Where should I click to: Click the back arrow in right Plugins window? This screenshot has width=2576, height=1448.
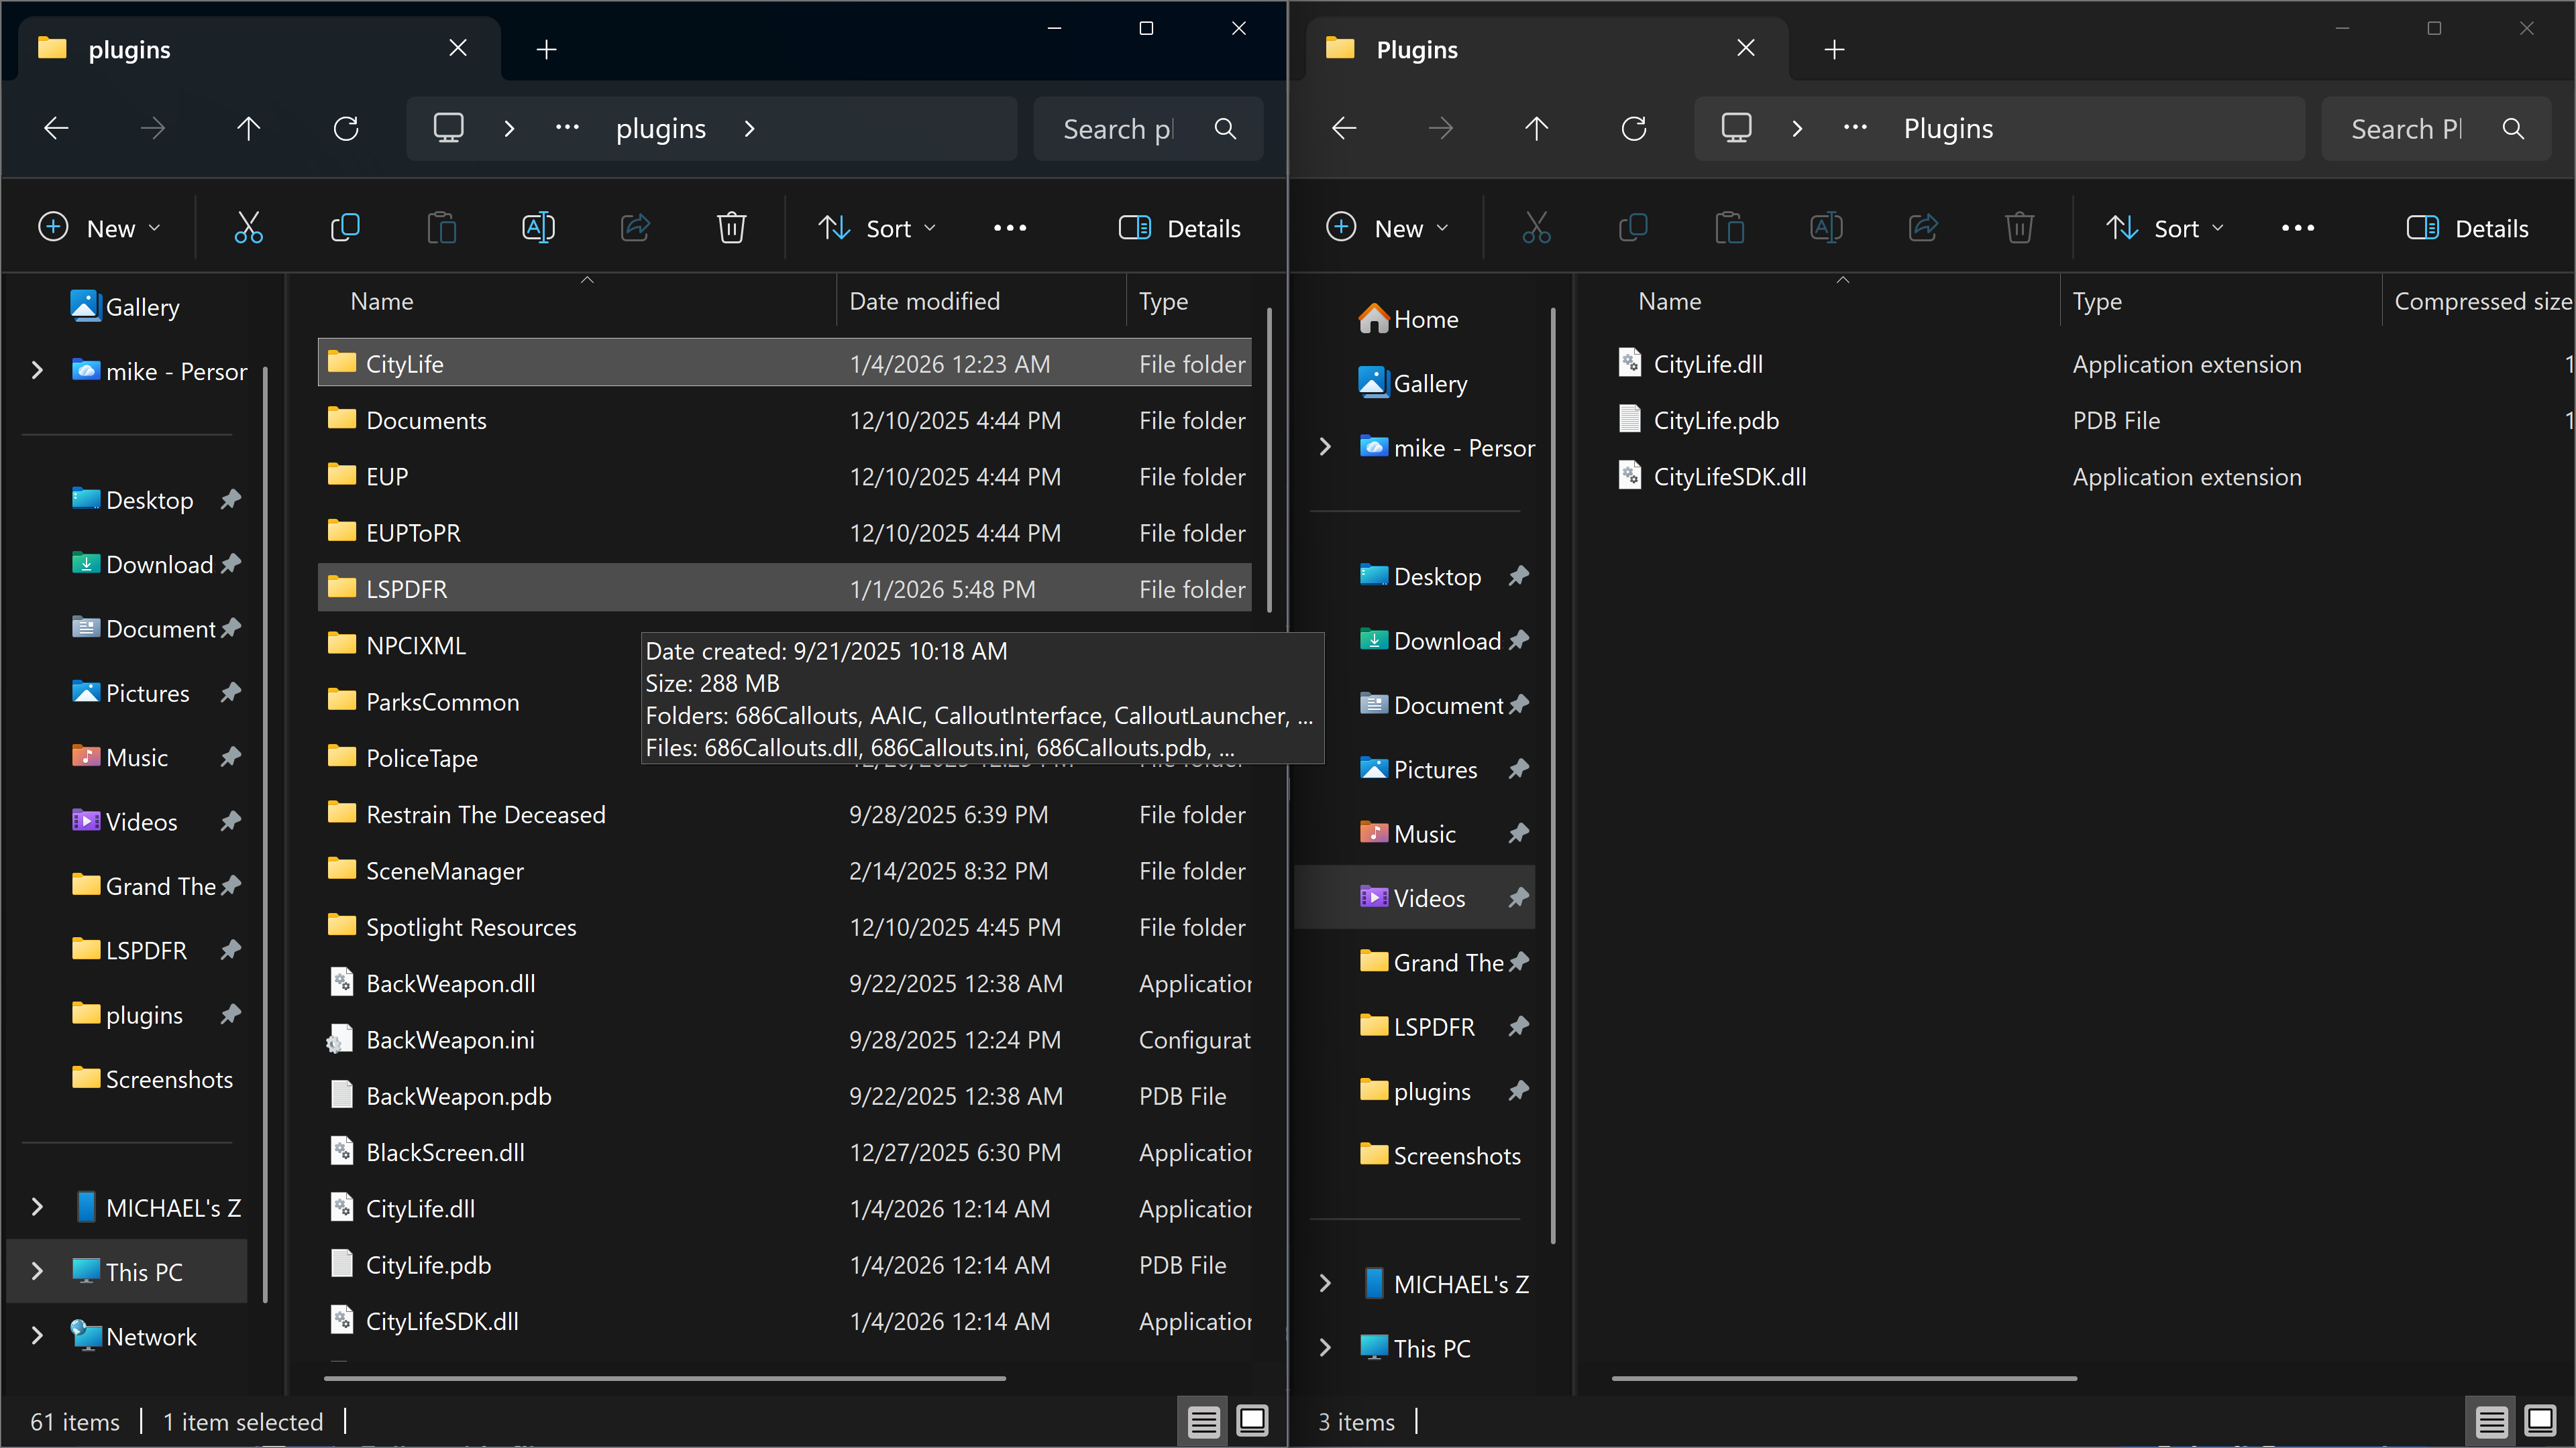1344,128
